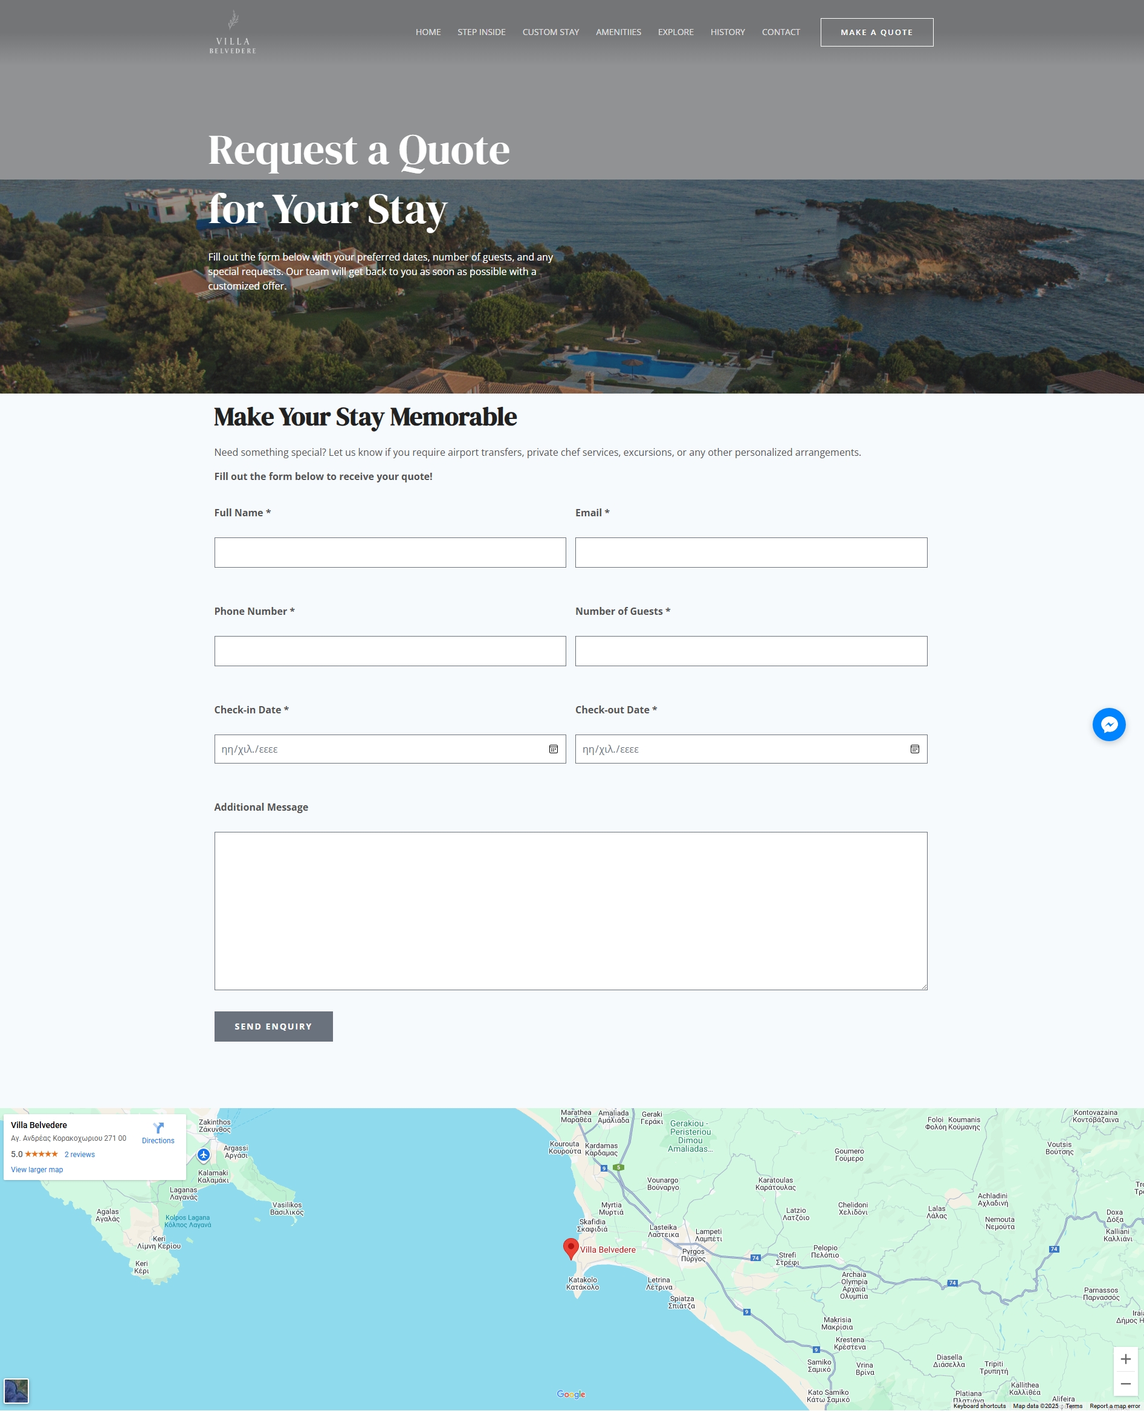Open the View larger map link
Image resolution: width=1144 pixels, height=1411 pixels.
37,1170
